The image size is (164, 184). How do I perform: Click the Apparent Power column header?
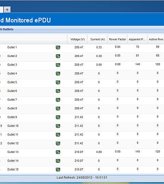point(137,39)
